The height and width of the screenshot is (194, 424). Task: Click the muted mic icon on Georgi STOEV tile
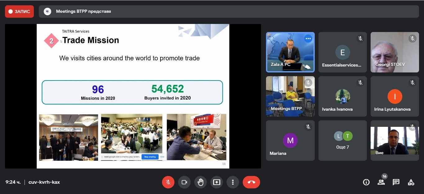[413, 39]
